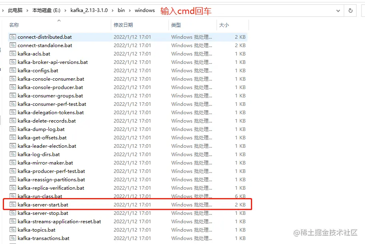The height and width of the screenshot is (244, 365).
Task: Click the 6 KB size of kafka-run-class.bat
Action: point(240,196)
